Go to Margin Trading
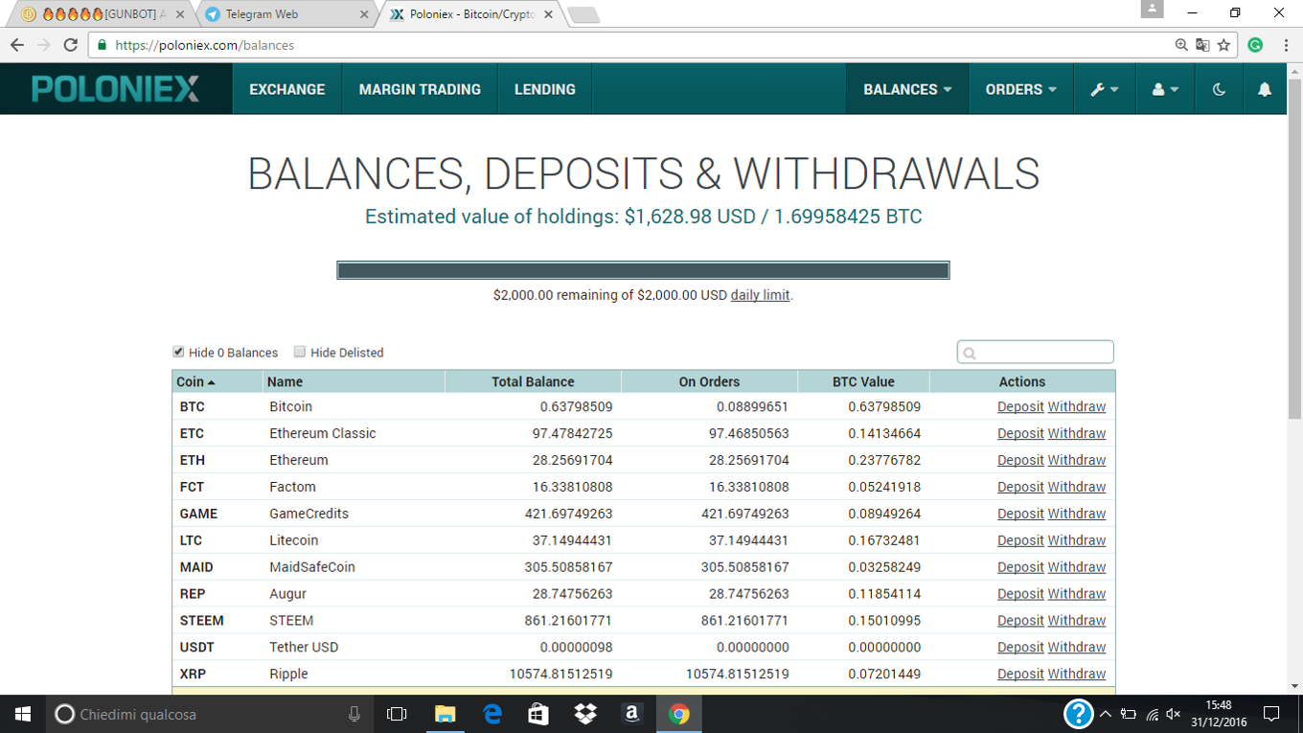 point(420,89)
